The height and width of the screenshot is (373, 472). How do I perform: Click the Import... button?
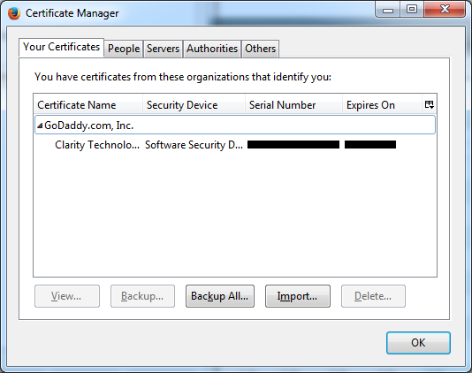click(x=297, y=296)
